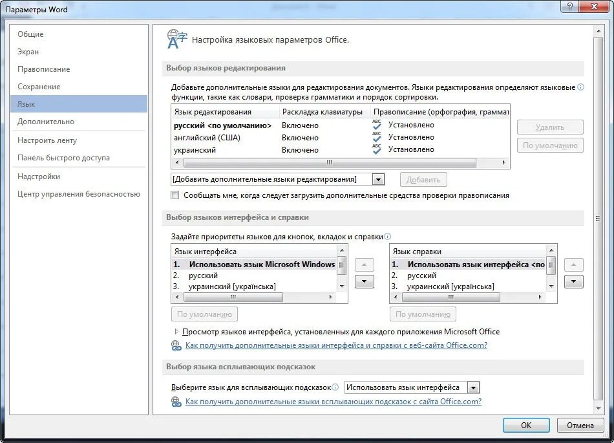This screenshot has width=614, height=443.
Task: Select Использовать язык интерфейса in help list
Action: 469,265
